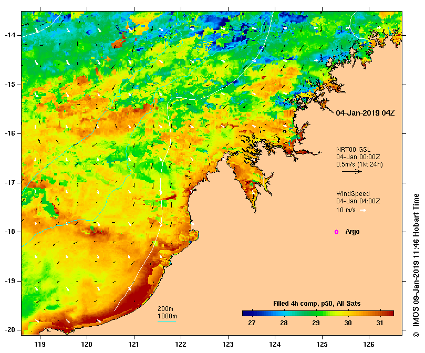Click the black 0.5m/s current reference arrow
Image resolution: width=425 pixels, height=353 pixels.
click(x=352, y=171)
